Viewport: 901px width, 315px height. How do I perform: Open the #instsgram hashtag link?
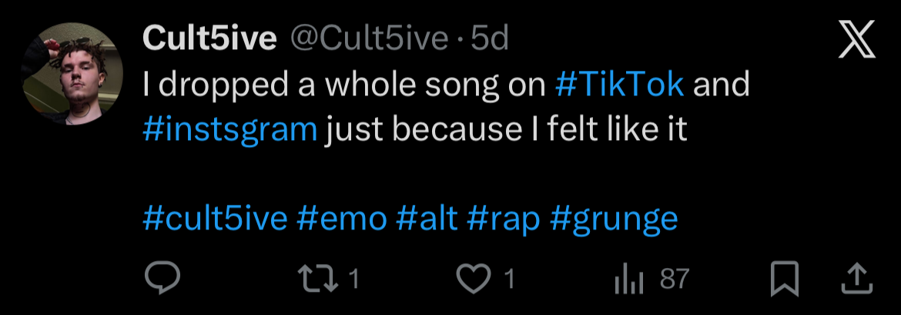click(230, 129)
